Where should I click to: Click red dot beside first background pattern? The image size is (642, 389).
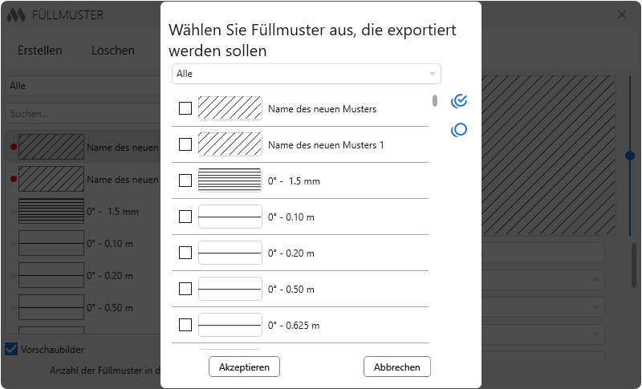(13, 147)
